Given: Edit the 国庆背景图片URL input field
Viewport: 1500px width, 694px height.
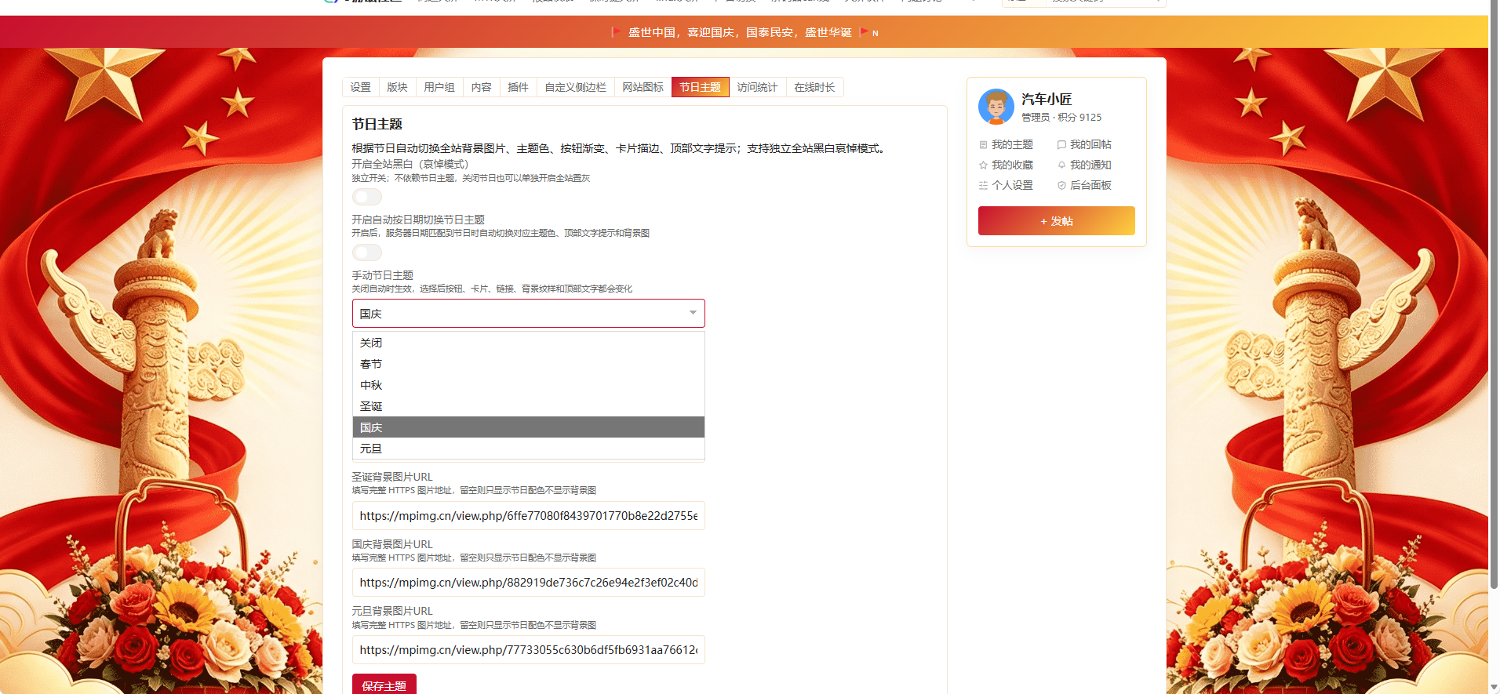Looking at the screenshot, I should pyautogui.click(x=529, y=583).
